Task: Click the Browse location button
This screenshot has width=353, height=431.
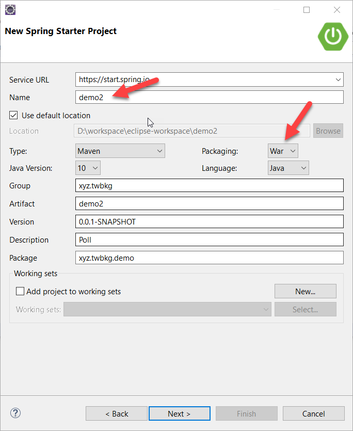Action: (x=328, y=131)
